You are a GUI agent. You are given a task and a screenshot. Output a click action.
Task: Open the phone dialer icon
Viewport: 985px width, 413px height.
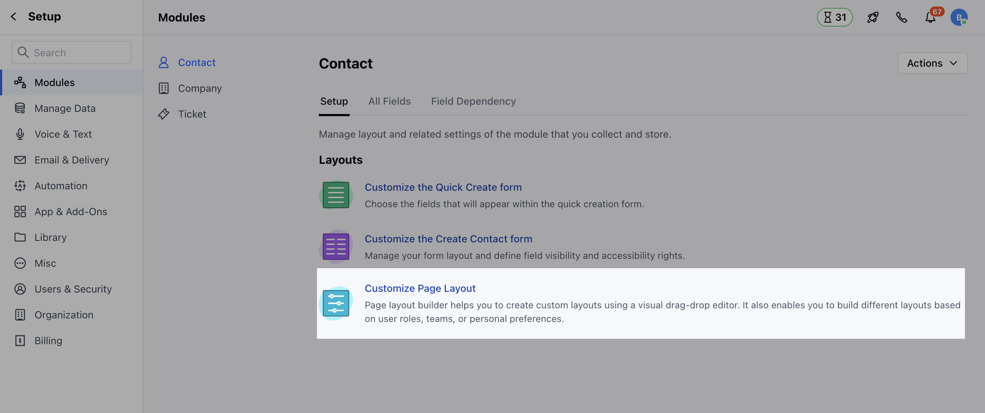tap(901, 17)
